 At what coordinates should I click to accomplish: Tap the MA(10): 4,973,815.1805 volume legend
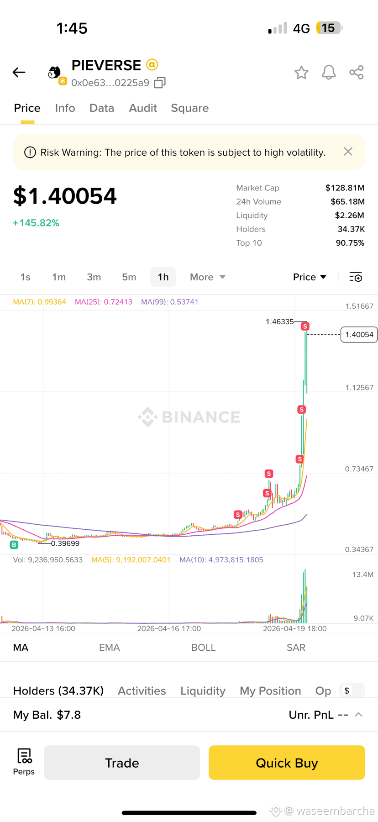(x=221, y=560)
